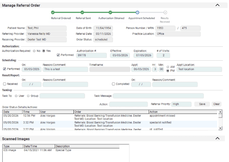Select PM for appointment time
This screenshot has width=229, height=162.
168,71
